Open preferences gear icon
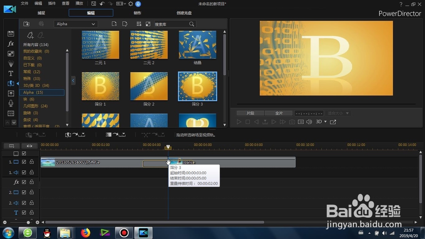This screenshot has width=425, height=239. (x=130, y=4)
